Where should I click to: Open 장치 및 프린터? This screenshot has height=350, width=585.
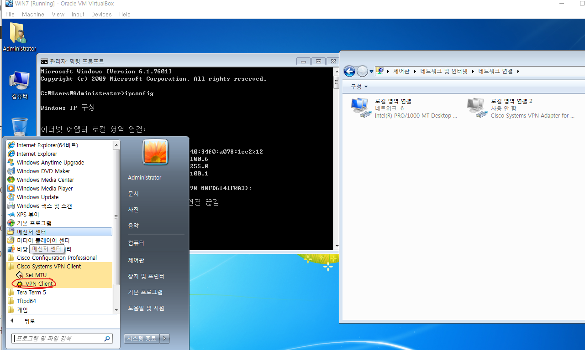click(146, 276)
